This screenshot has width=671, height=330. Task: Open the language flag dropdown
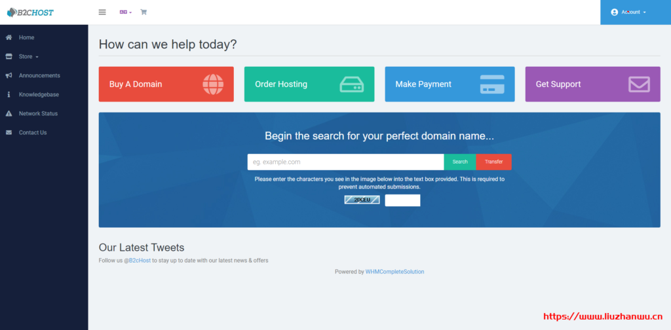(125, 12)
